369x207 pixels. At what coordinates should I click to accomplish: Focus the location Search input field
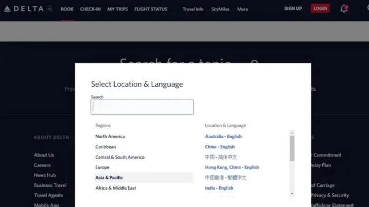click(142, 107)
